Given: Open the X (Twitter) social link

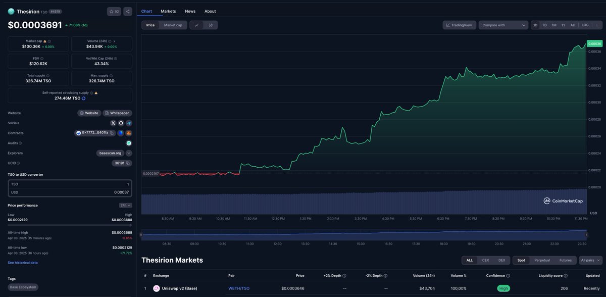Looking at the screenshot, I should [113, 123].
